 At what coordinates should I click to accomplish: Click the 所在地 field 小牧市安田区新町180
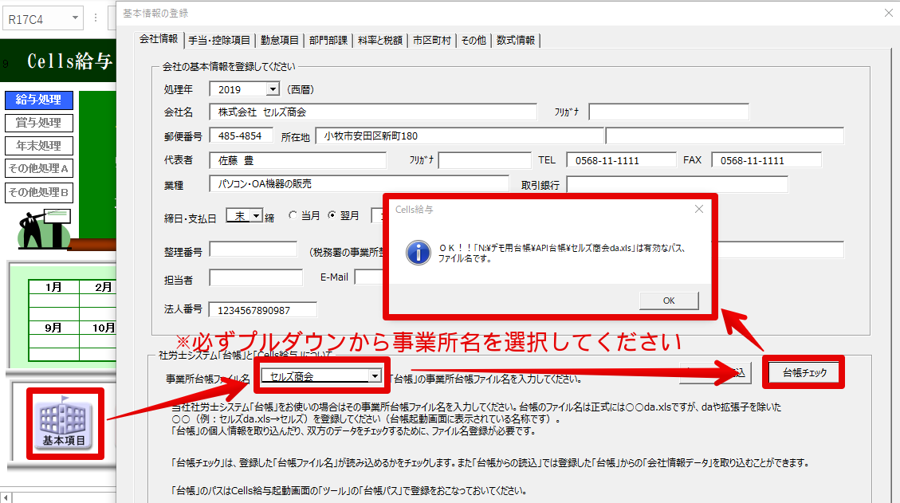click(460, 136)
